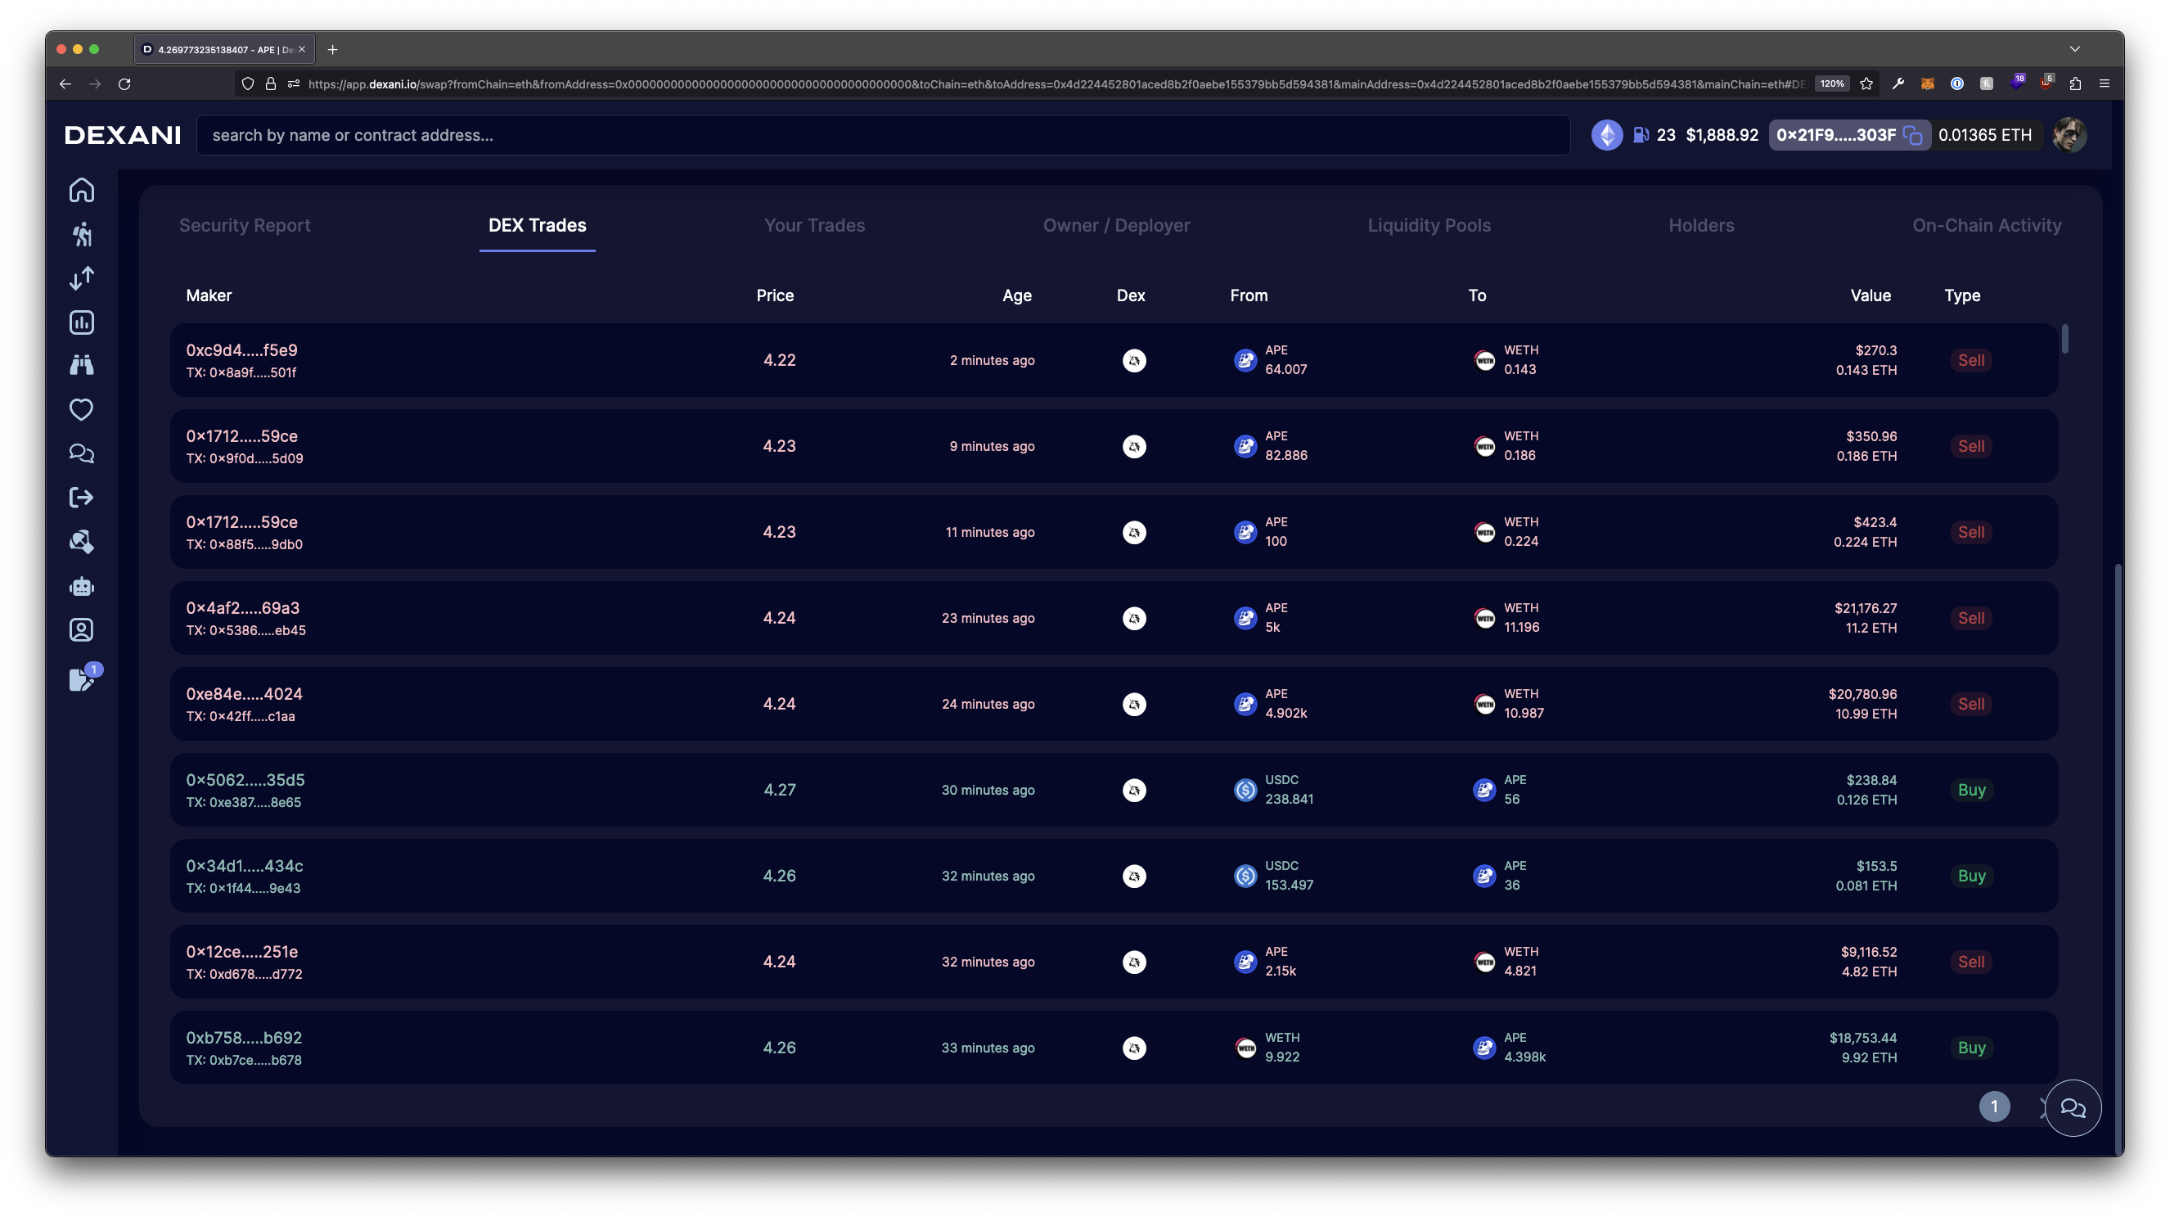Switch to Your Trades tab
The height and width of the screenshot is (1217, 2170).
[815, 225]
